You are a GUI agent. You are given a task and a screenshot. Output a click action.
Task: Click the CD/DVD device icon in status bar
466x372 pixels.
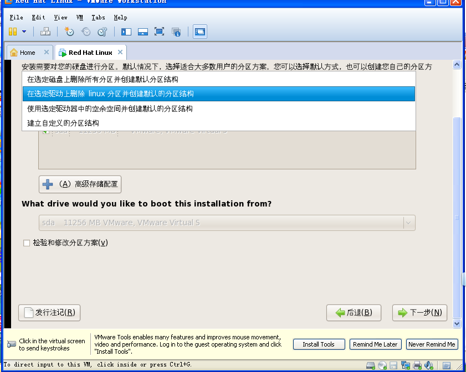(383, 365)
